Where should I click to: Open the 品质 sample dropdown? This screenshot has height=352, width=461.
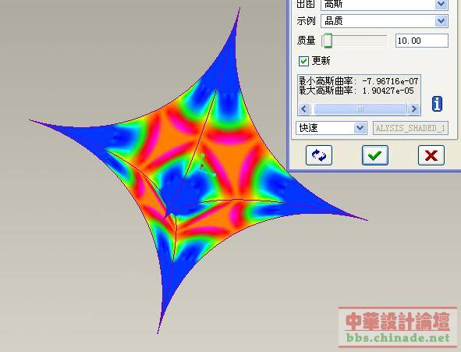385,21
